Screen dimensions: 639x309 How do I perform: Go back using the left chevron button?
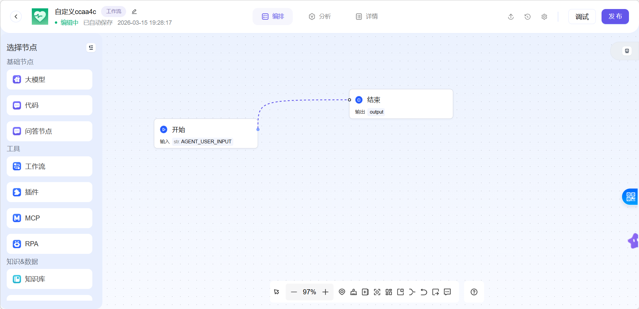(16, 16)
